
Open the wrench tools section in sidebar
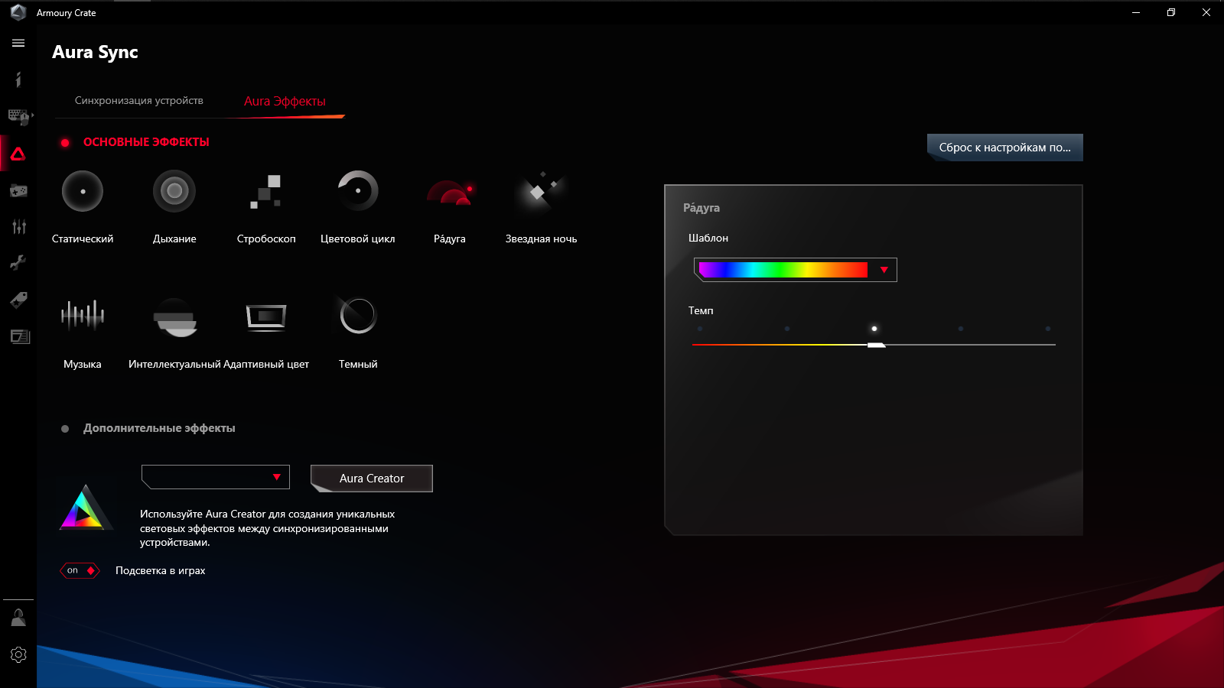click(x=18, y=262)
